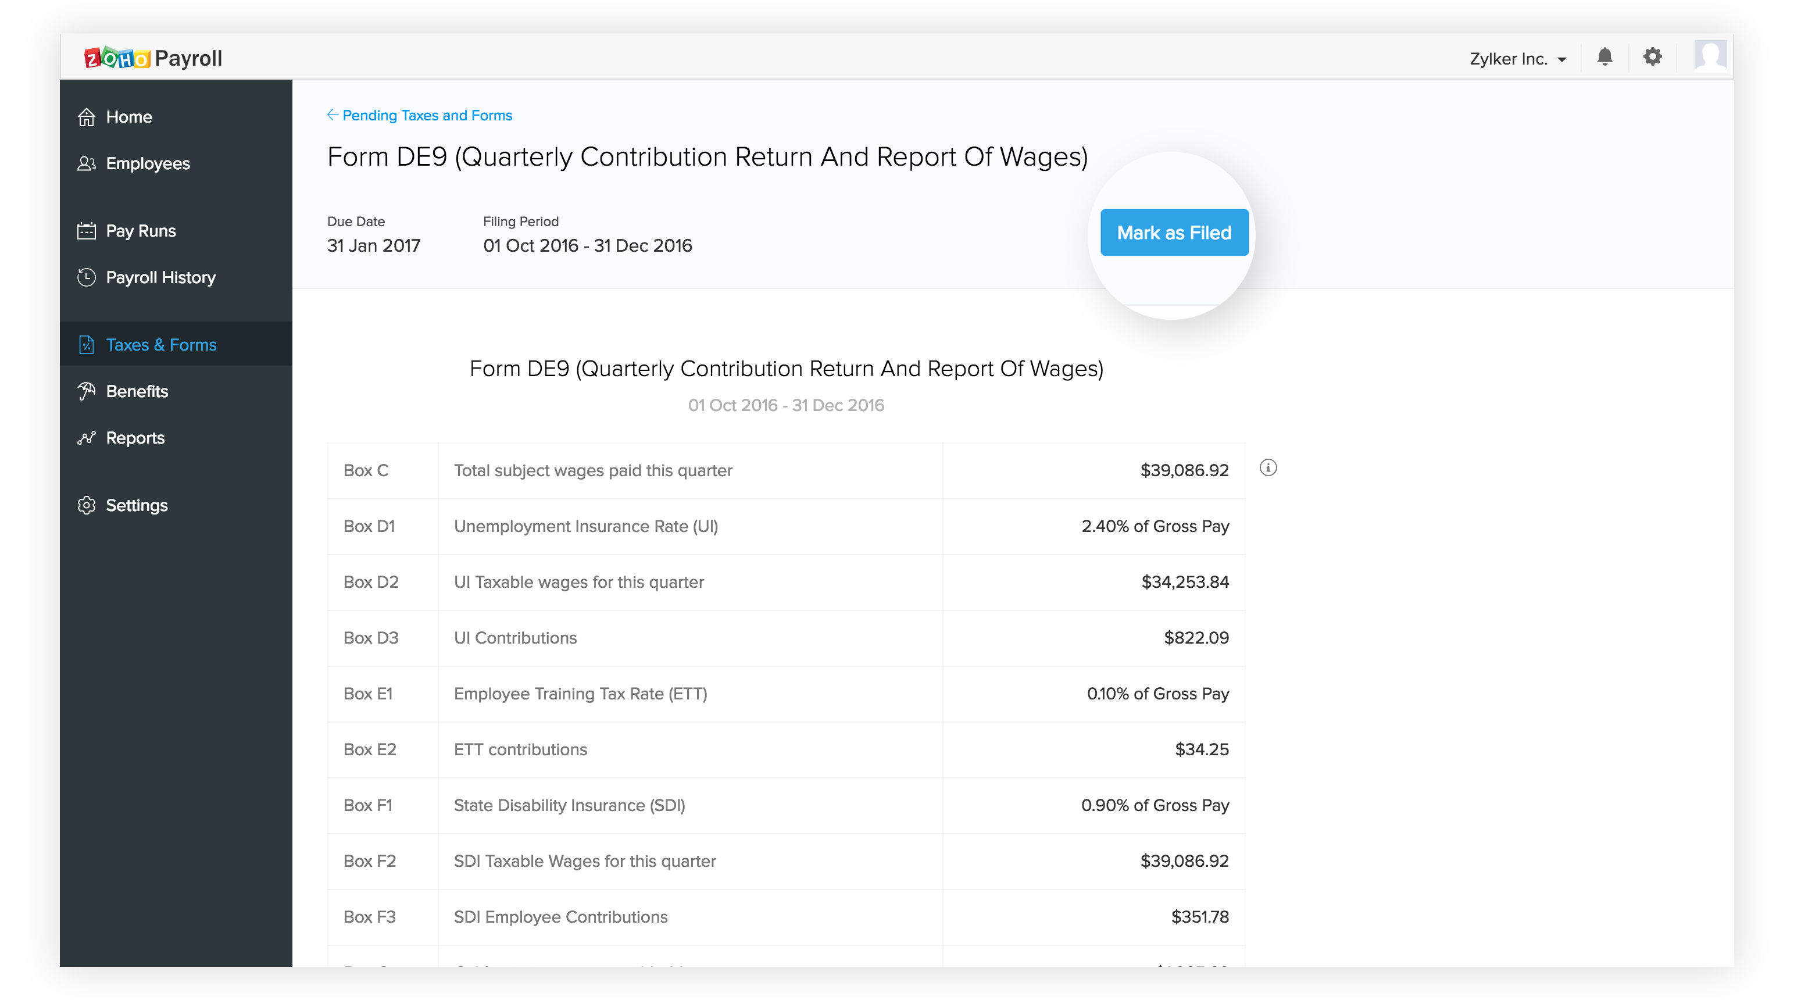Click the Zoho Payroll logo

tap(153, 59)
